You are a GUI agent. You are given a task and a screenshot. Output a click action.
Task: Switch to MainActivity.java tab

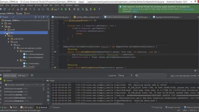pos(61,17)
